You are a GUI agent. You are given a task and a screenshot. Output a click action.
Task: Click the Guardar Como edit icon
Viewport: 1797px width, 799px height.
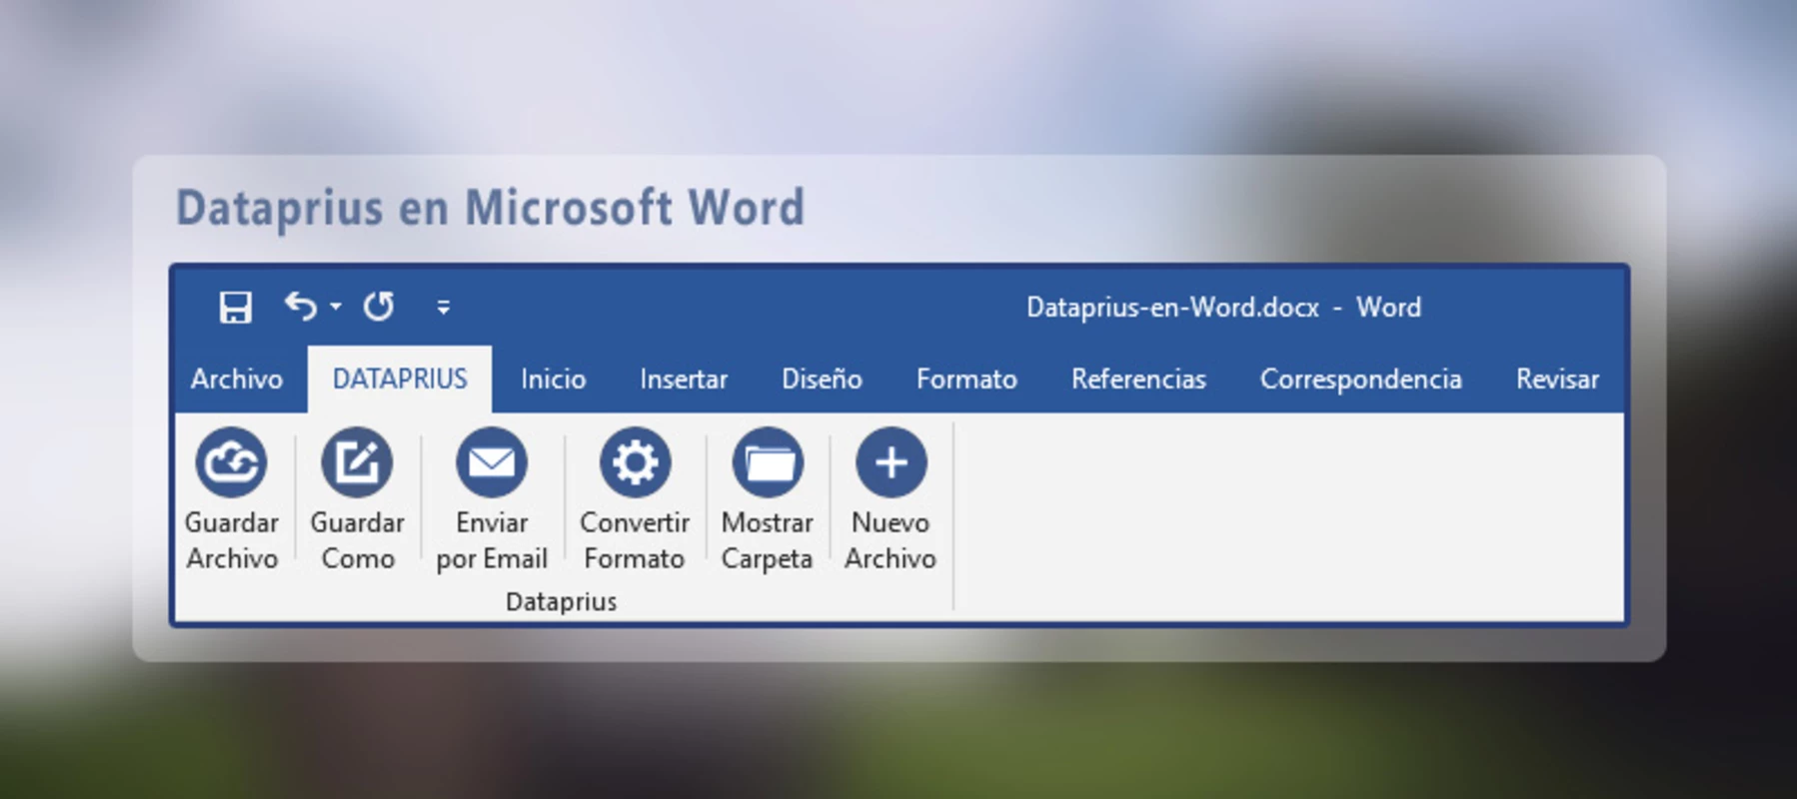tap(357, 462)
